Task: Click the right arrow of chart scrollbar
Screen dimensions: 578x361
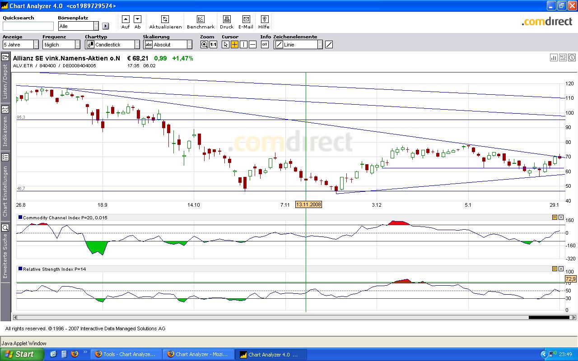Action: [574, 317]
